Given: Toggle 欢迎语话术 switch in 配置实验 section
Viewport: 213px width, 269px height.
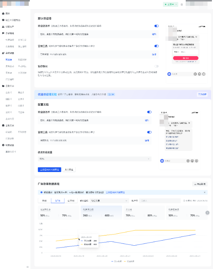Looking at the screenshot, I should [x=149, y=112].
